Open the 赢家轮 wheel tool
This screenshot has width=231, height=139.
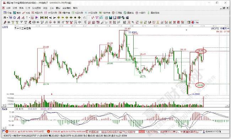pyautogui.click(x=129, y=13)
